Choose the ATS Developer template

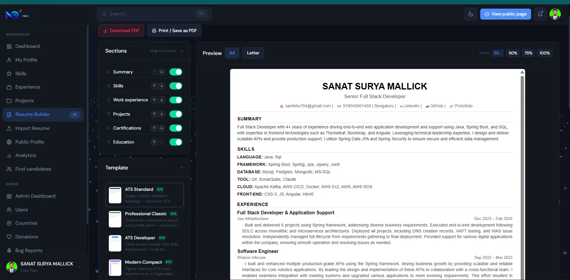(145, 243)
